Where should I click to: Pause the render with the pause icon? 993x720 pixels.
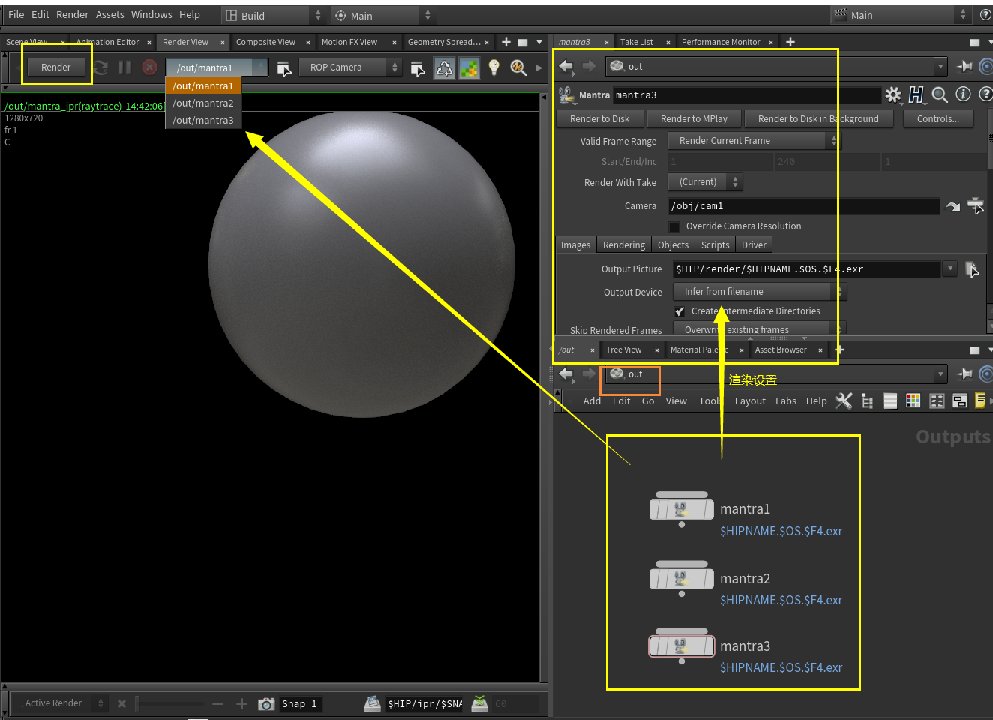pos(124,67)
